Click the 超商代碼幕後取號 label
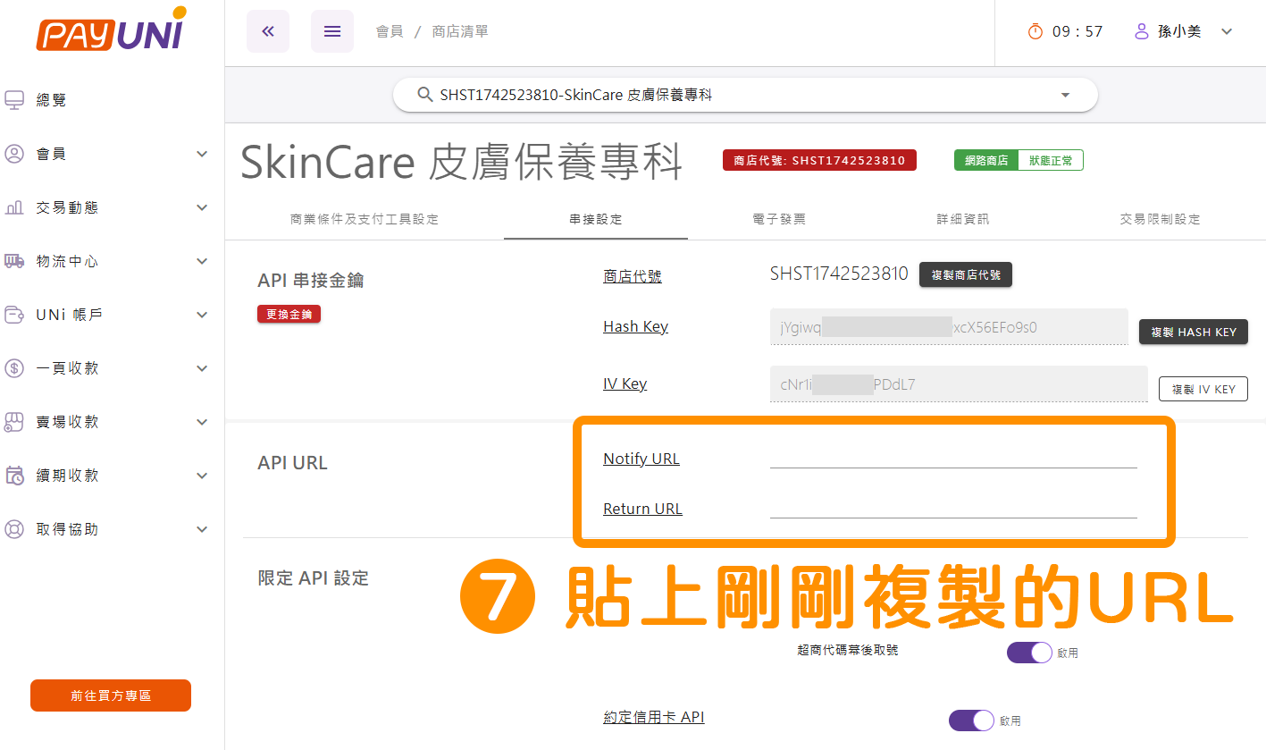Screen dimensions: 1266x750 click(847, 650)
